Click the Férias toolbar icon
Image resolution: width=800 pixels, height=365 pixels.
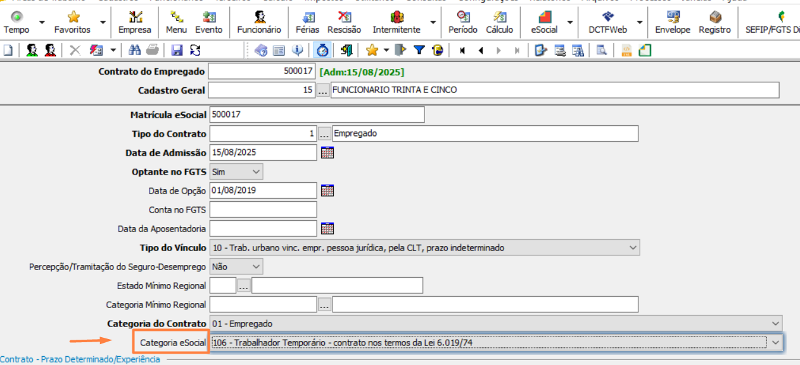click(308, 22)
